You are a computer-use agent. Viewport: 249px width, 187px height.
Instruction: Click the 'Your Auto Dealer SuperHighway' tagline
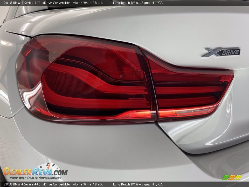pos(36,178)
